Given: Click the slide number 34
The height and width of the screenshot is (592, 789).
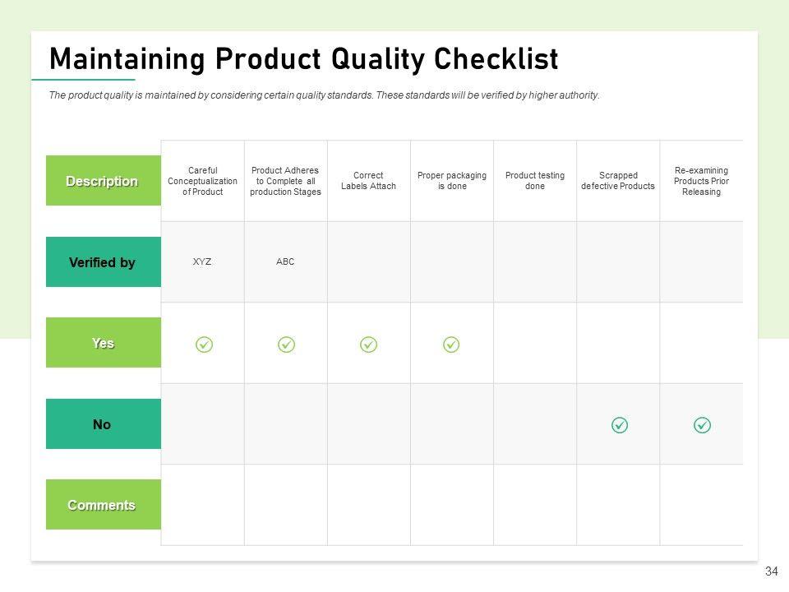Looking at the screenshot, I should tap(771, 571).
